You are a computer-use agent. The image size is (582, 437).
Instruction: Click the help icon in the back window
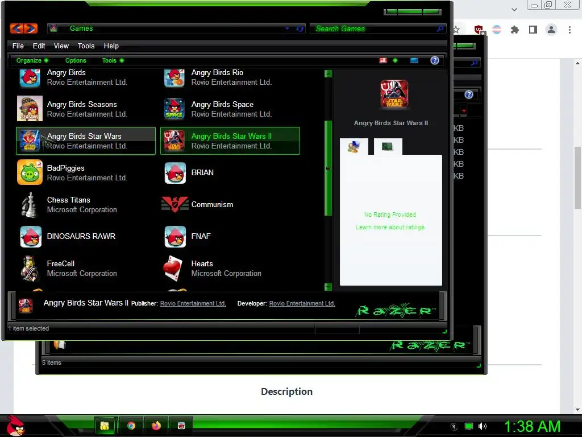[x=469, y=94]
